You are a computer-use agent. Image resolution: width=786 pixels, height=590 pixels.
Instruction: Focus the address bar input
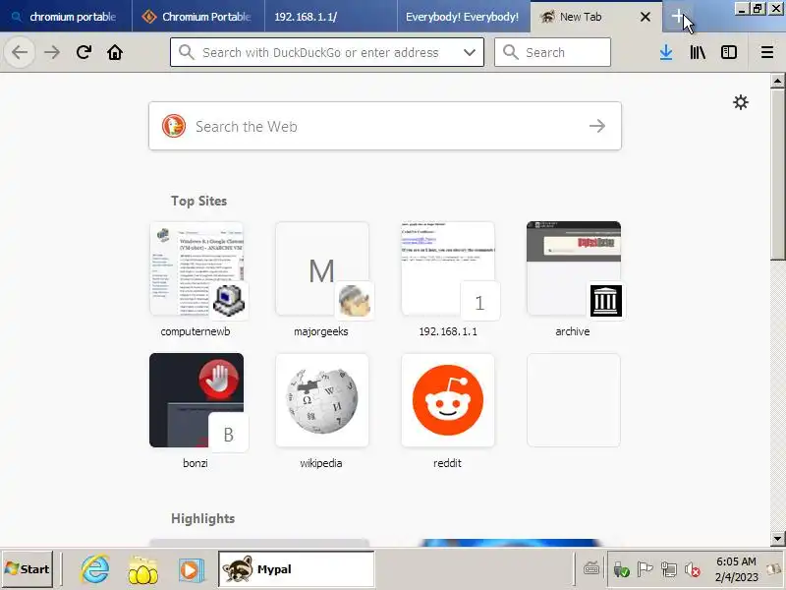tap(327, 52)
